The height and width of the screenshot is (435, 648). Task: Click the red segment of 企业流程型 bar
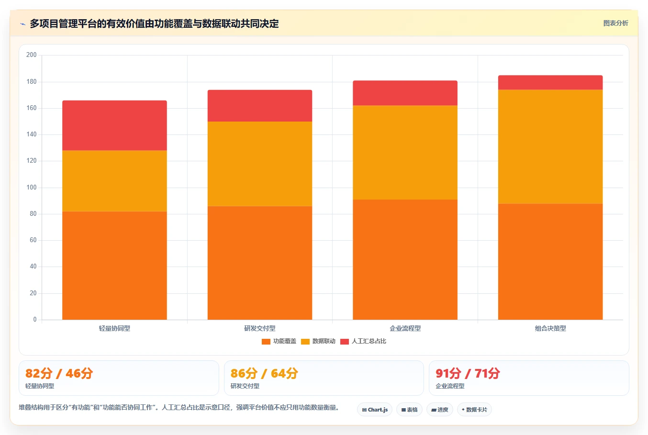(x=405, y=93)
